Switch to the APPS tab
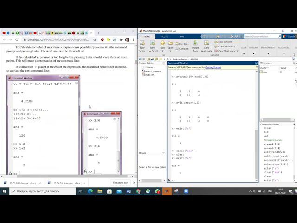Screen dimensions: 297x223 click(182, 37)
